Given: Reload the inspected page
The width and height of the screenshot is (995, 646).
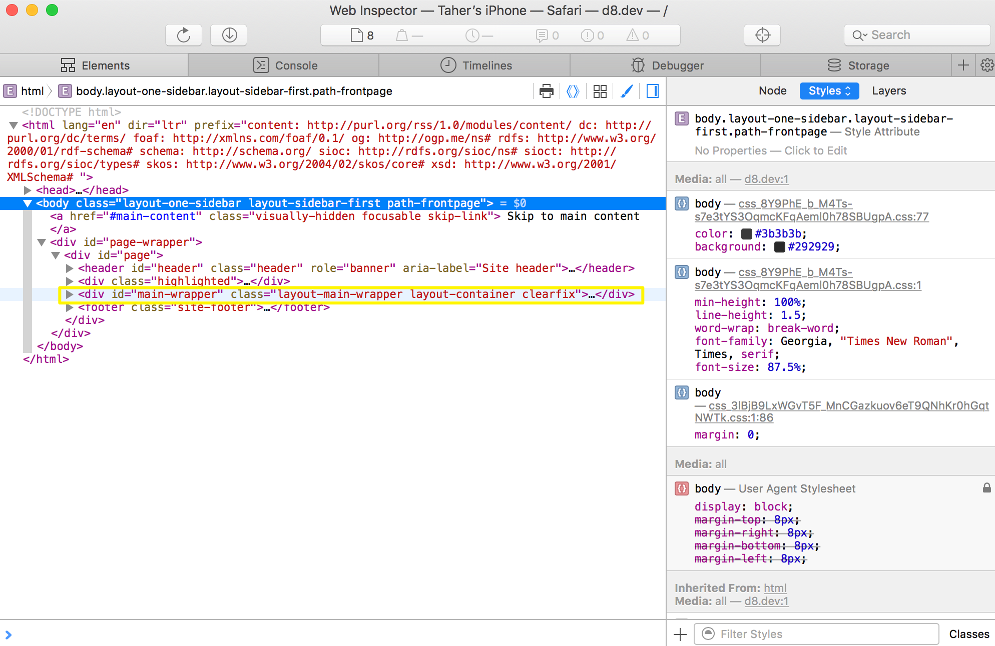Looking at the screenshot, I should pos(184,35).
